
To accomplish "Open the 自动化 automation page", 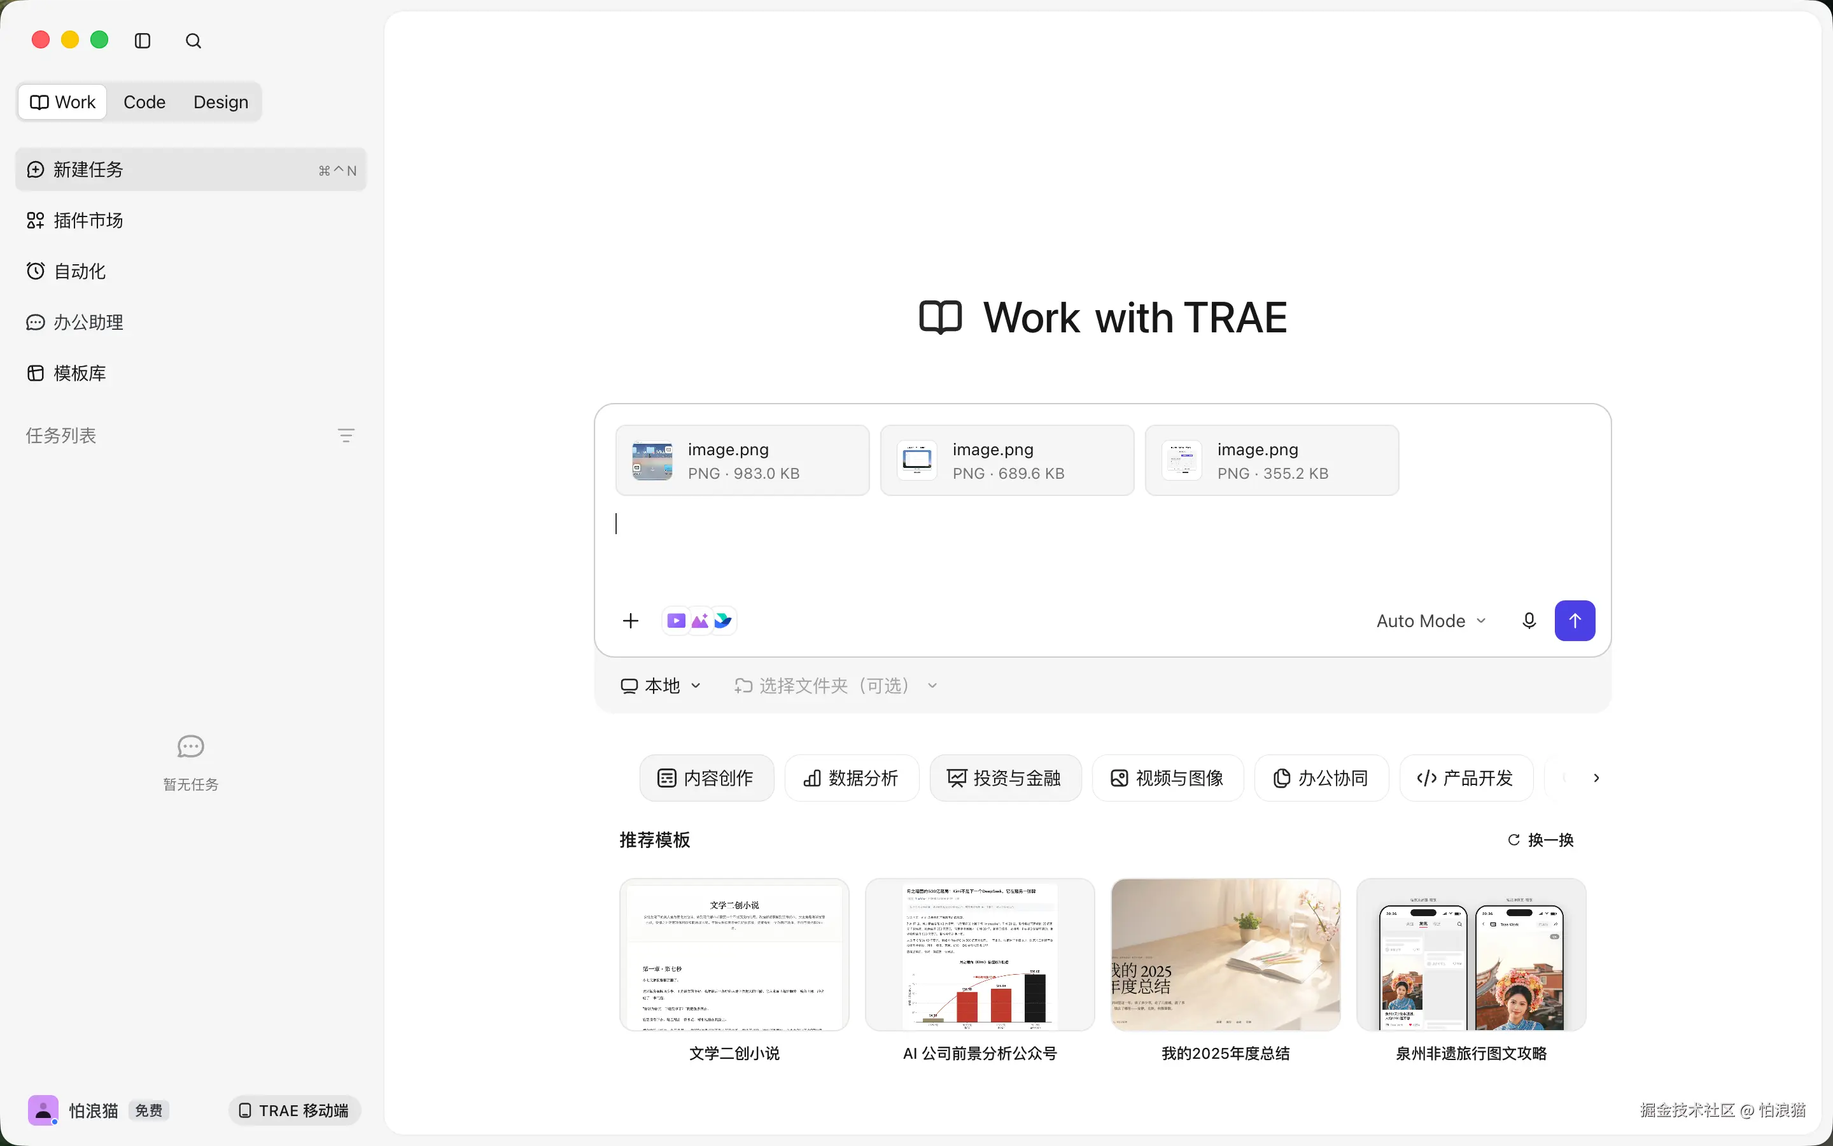I will pos(191,271).
